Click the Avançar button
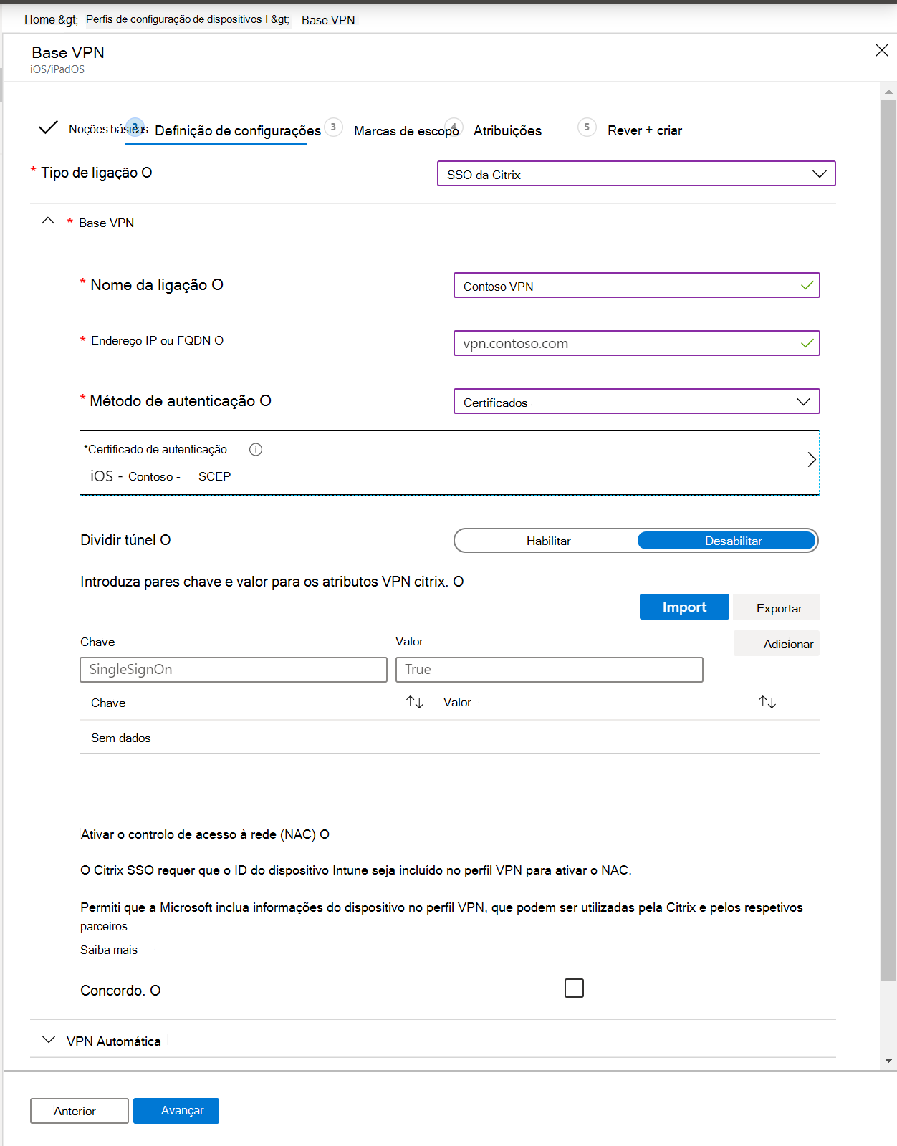 [x=176, y=1111]
